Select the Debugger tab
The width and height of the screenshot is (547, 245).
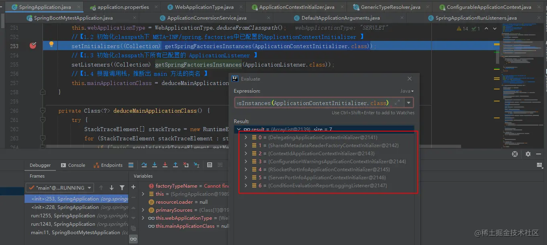tap(40, 165)
